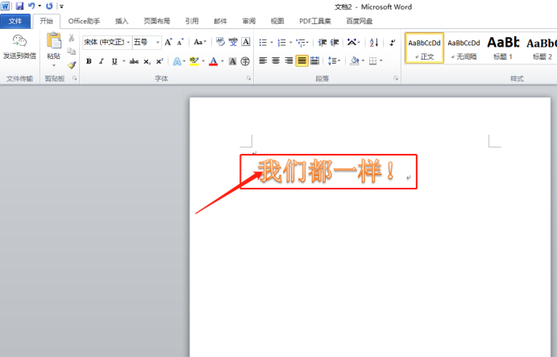Toggle italic formatting
This screenshot has height=357, width=557.
102,61
